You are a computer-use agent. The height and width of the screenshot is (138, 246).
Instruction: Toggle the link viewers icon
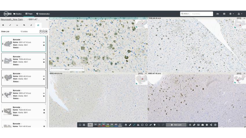(x=194, y=125)
